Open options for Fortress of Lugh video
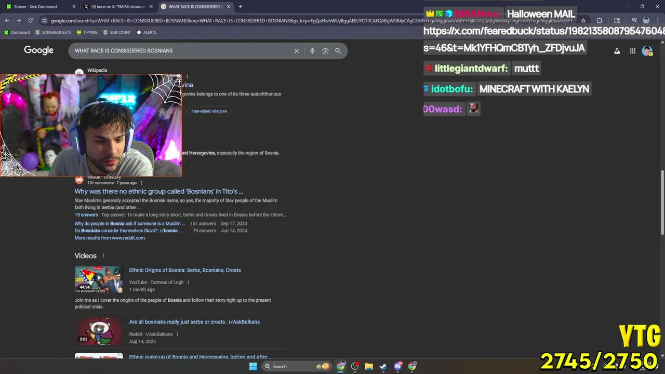 [188, 283]
